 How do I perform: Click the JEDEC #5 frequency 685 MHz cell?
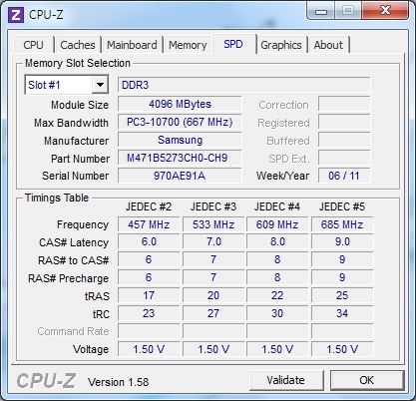coord(342,224)
